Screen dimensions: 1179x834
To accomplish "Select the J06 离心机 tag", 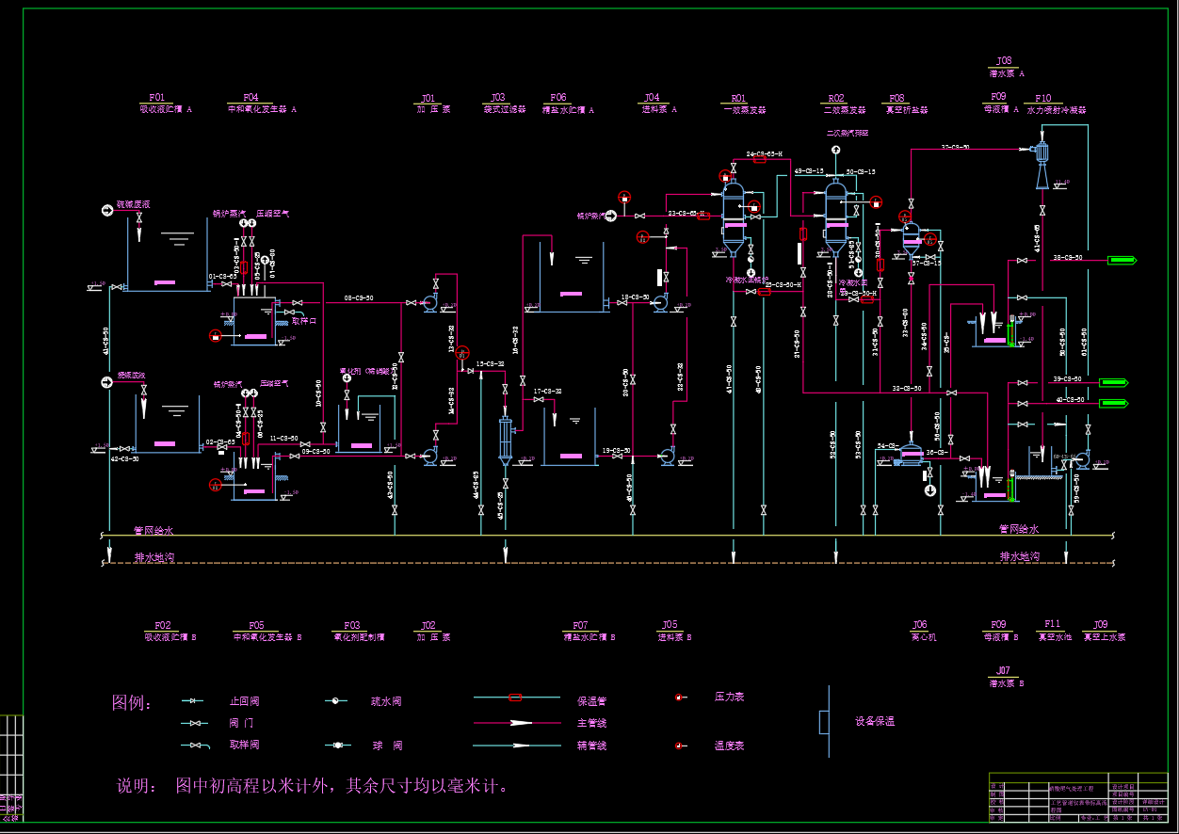I will click(x=923, y=631).
